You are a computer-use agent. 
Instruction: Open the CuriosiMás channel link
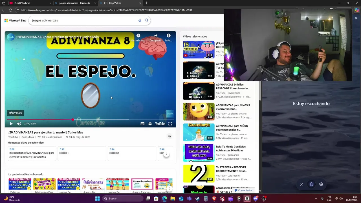click(28, 137)
